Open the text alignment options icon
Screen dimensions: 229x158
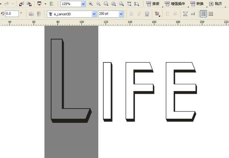157,14
